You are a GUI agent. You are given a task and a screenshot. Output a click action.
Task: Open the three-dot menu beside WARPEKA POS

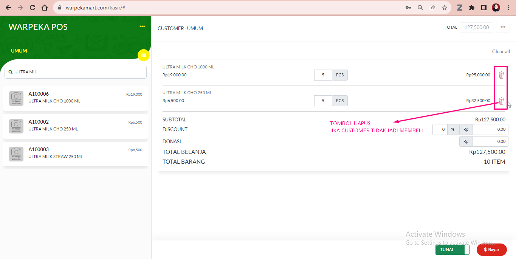point(142,26)
